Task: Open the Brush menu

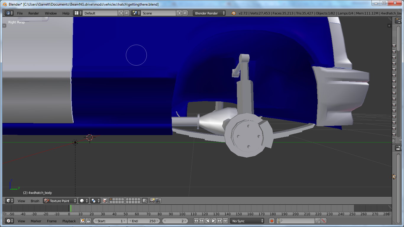Action: (x=35, y=201)
